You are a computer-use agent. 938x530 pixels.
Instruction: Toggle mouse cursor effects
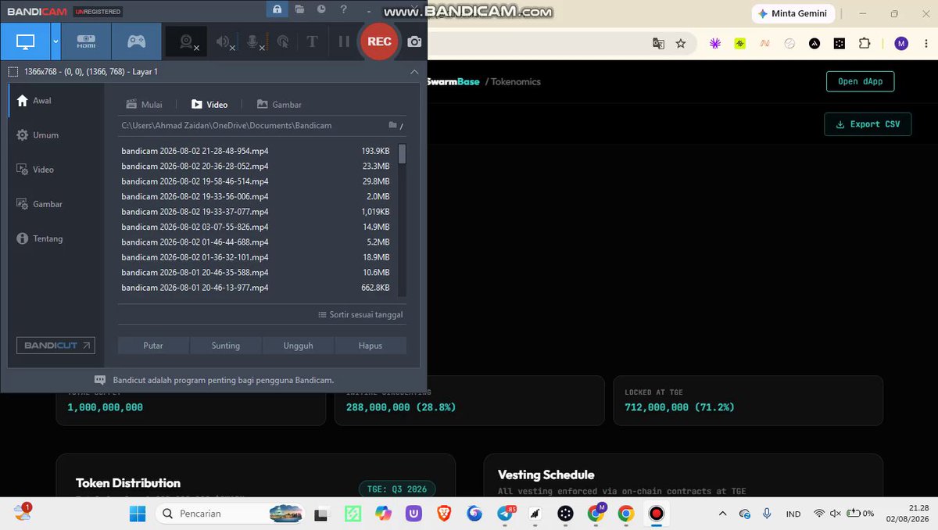(283, 42)
